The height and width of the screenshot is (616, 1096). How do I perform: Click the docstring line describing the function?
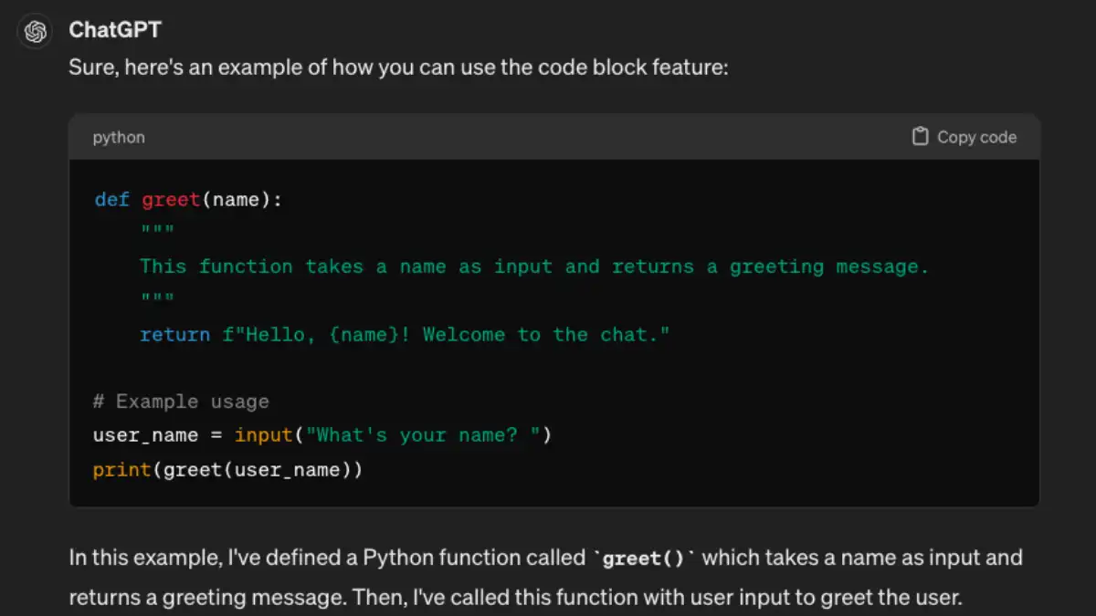tap(533, 266)
